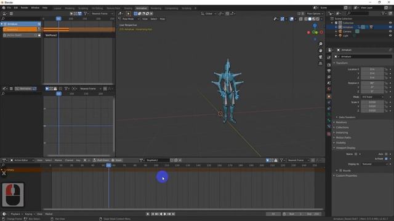Switch to the Layout workspace tab
This screenshot has height=221, width=394.
pos(57,8)
